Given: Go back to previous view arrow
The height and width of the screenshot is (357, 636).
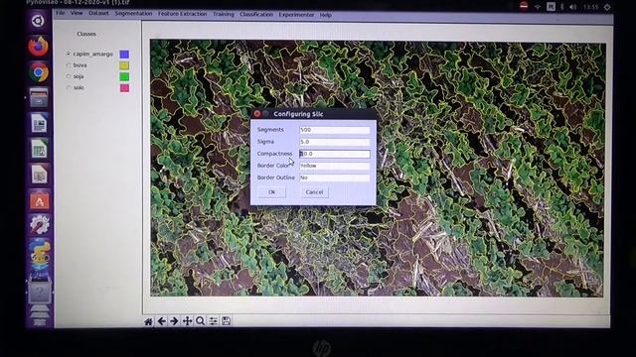Looking at the screenshot, I should click(161, 321).
